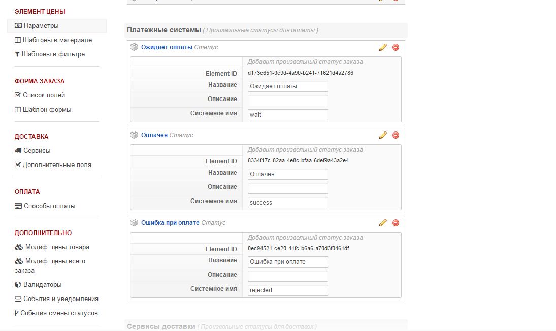The height and width of the screenshot is (331, 556).
Task: Remove the Оплачен status using red icon
Action: coord(396,135)
